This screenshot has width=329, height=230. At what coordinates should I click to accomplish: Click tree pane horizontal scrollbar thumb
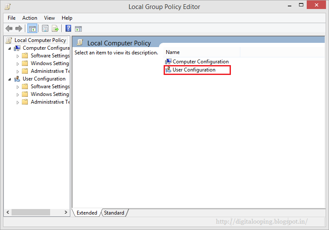[x=31, y=212]
